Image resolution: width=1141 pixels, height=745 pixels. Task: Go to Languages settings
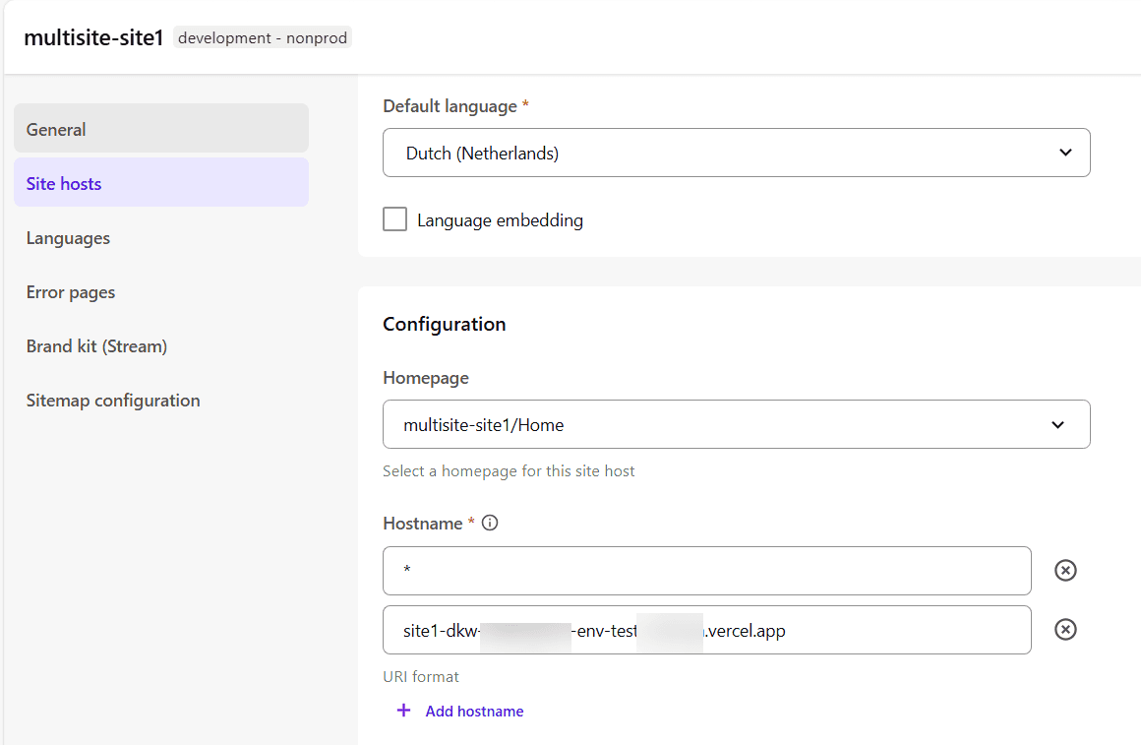pos(68,238)
